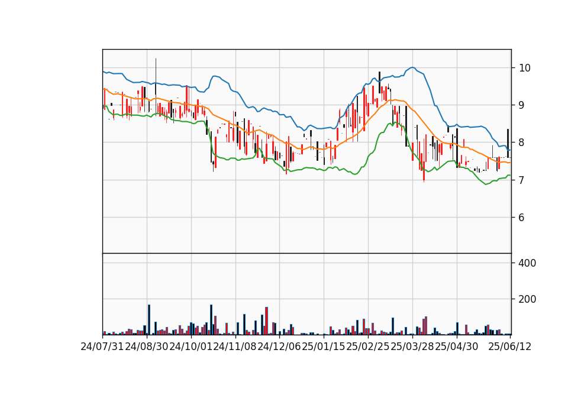Image resolution: width=568 pixels, height=408 pixels.
Task: Click price axis label 7
Action: pos(522,180)
